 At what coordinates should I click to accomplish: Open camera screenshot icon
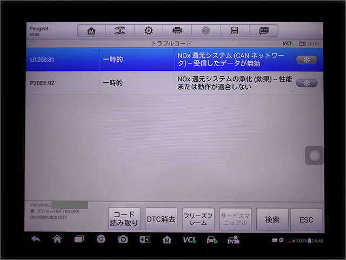point(123,239)
